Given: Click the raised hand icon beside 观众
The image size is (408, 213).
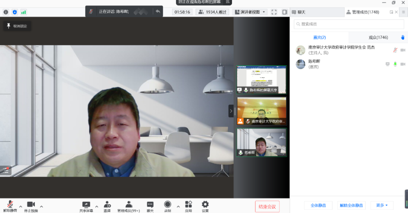Looking at the screenshot, I should coord(403,37).
